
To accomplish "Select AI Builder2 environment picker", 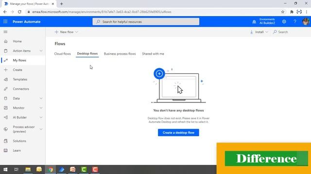I will coord(267,21).
